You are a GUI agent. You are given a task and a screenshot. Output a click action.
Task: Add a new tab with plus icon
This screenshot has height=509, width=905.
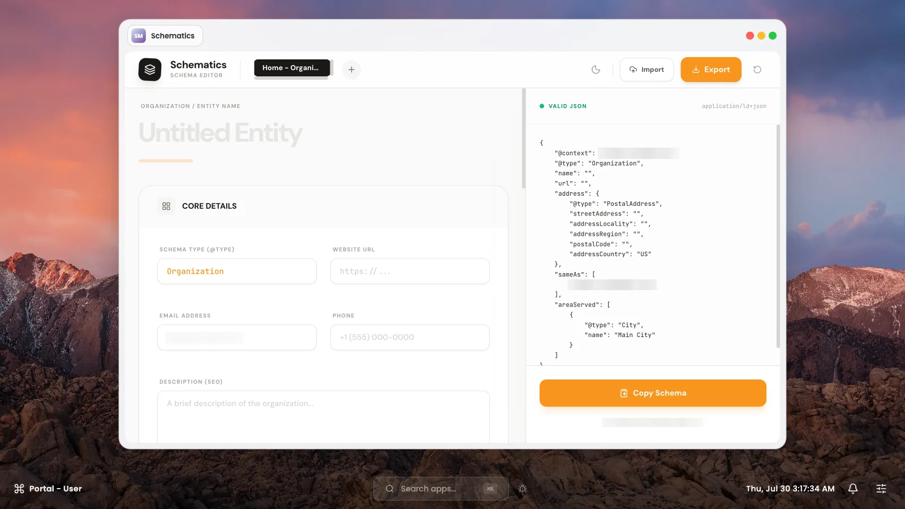coord(351,70)
